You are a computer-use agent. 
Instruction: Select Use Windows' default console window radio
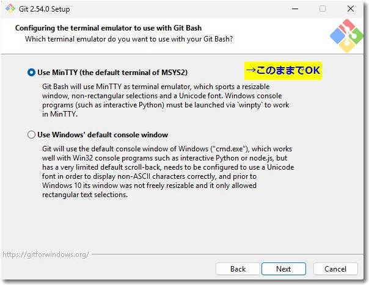tap(31, 135)
